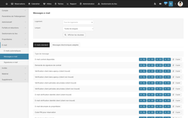Copy Vérification périodes sécurisées (client trouvé)
The width and height of the screenshot is (188, 118).
click(x=177, y=83)
